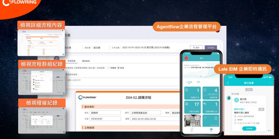Viewport: 279px width, 139px height.
Task: Click the 工作主題 text starting 2022-10-19~2022-10-20 劉文聰
Action: click(x=146, y=48)
